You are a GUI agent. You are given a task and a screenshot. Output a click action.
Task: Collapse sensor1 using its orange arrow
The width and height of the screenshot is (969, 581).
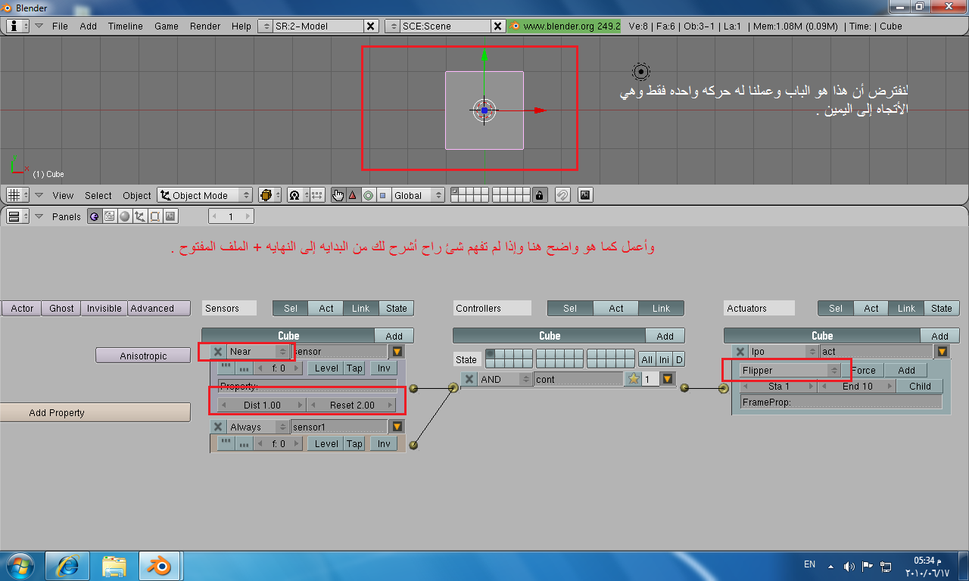click(397, 427)
